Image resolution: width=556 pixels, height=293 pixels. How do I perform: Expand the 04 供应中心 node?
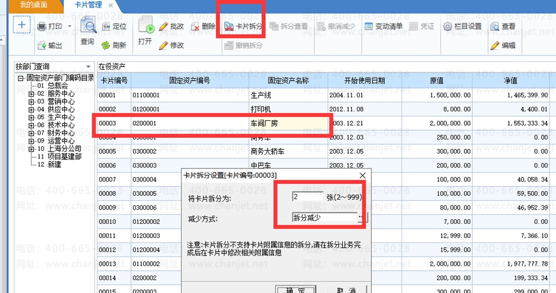pyautogui.click(x=31, y=109)
